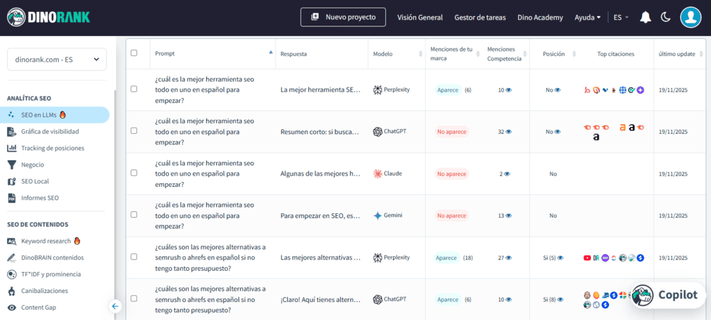Open the notifications bell

645,17
